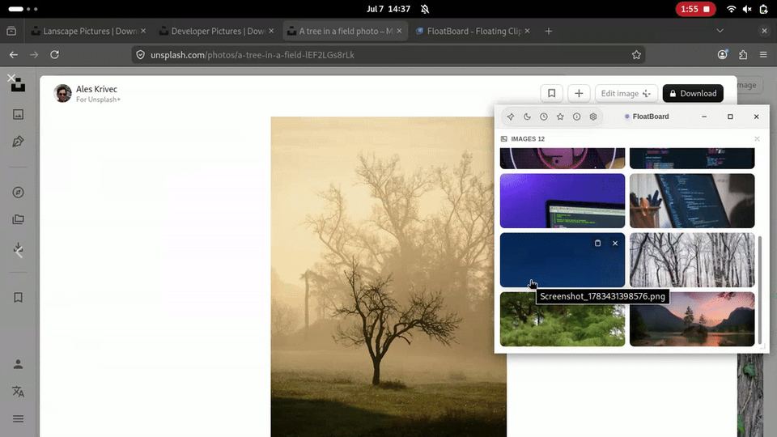The image size is (777, 437).
Task: Select the code-on-laptop thumbnail in FloatBoard
Action: pyautogui.click(x=692, y=201)
